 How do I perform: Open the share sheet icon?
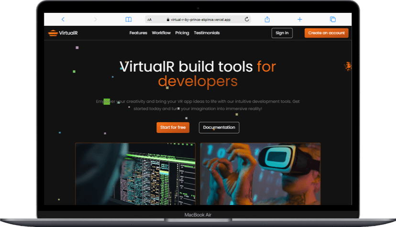[x=267, y=20]
